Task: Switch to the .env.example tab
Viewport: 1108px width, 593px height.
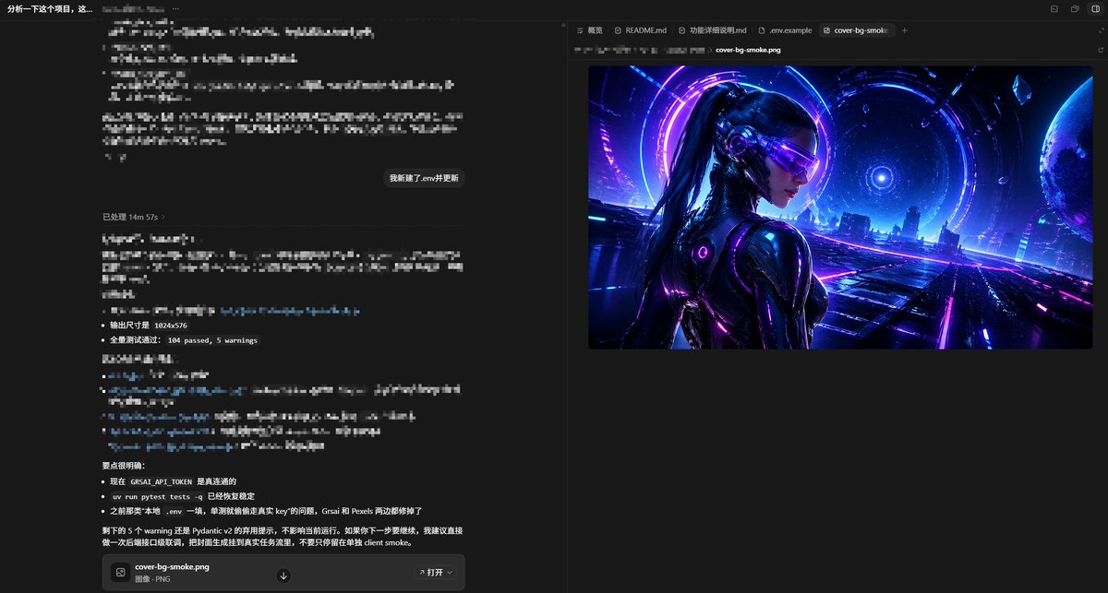Action: pyautogui.click(x=787, y=30)
